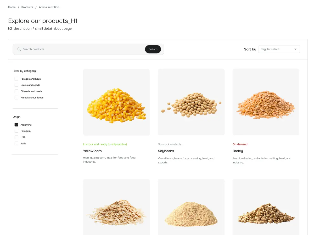The width and height of the screenshot is (314, 235).
Task: Click the Yellow corn product title
Action: coord(92,151)
